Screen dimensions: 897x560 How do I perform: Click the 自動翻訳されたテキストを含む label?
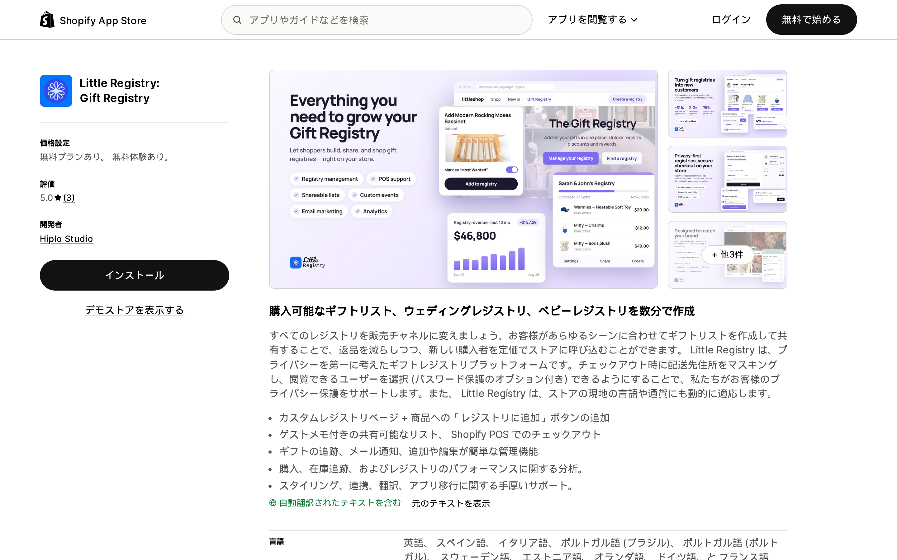pyautogui.click(x=340, y=502)
